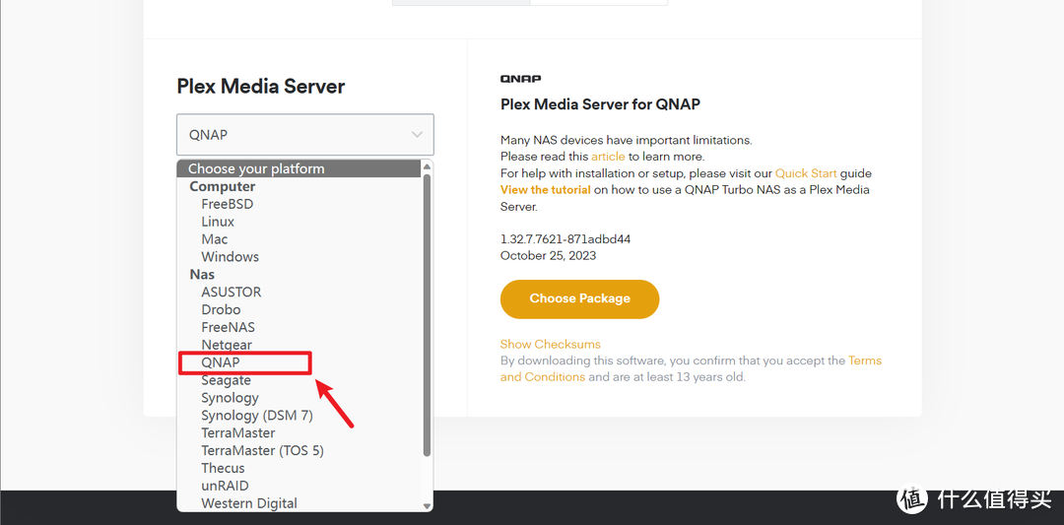The width and height of the screenshot is (1064, 525).
Task: Click the platform list scrollbar thumb
Action: (x=427, y=315)
